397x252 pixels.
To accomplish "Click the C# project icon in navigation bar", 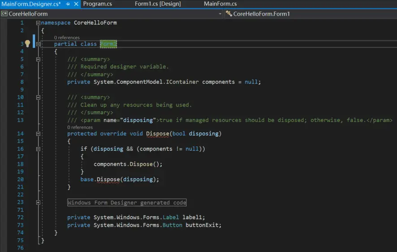I will (4, 14).
